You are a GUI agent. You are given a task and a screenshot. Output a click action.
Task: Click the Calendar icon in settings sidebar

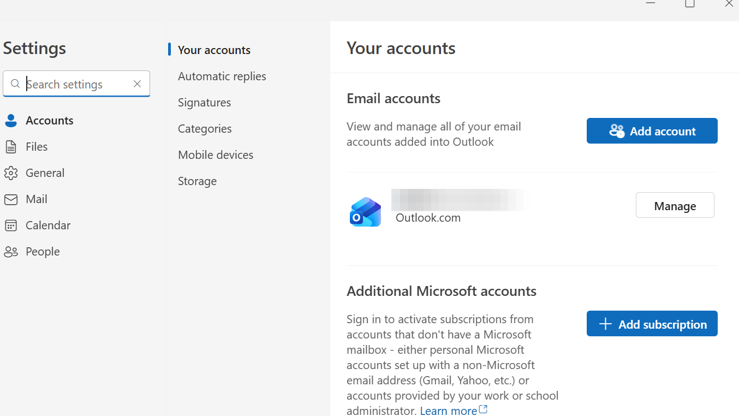(11, 225)
